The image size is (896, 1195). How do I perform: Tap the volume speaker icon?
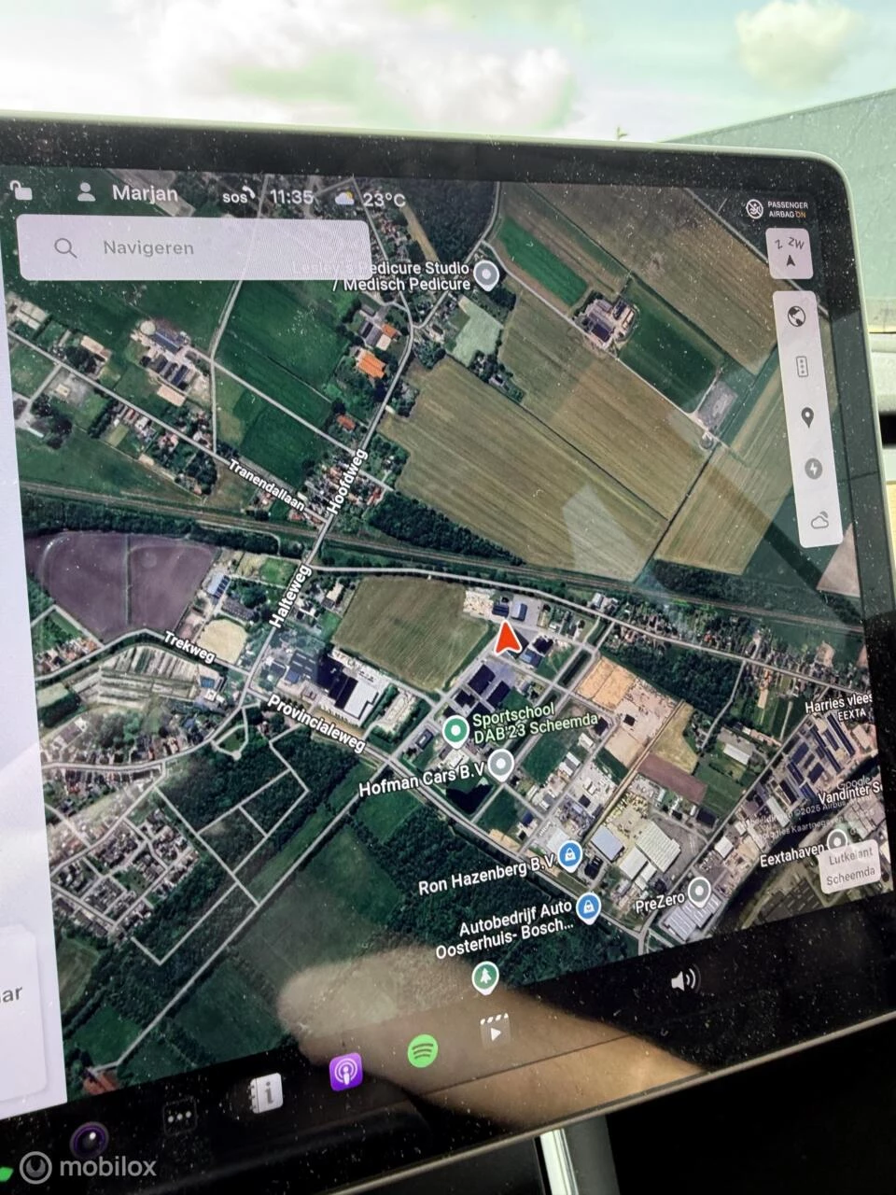tap(683, 979)
